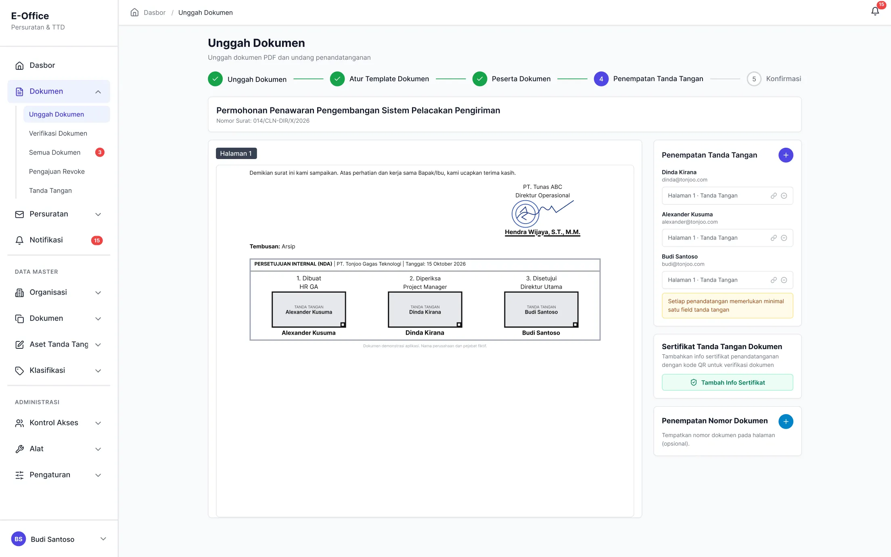Click the Tambah Info Sertifikat button
The image size is (891, 557).
tap(727, 382)
